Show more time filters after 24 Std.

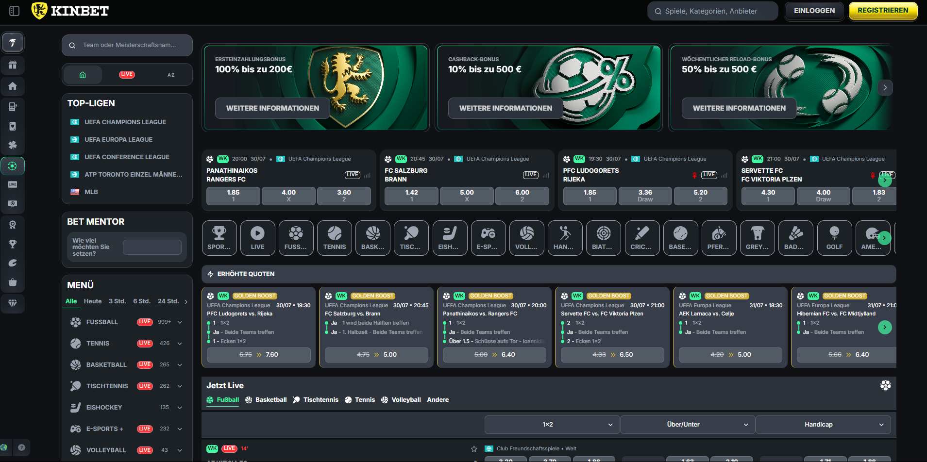point(186,302)
